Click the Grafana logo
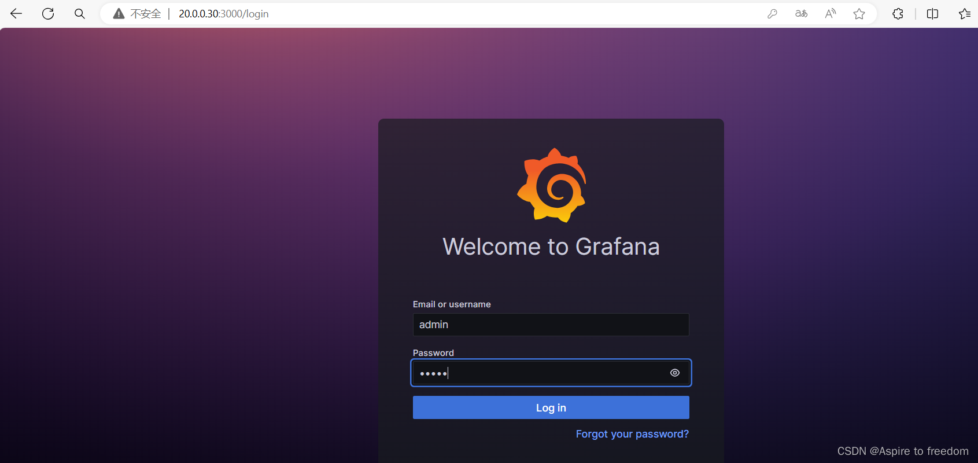This screenshot has height=463, width=978. pyautogui.click(x=552, y=185)
